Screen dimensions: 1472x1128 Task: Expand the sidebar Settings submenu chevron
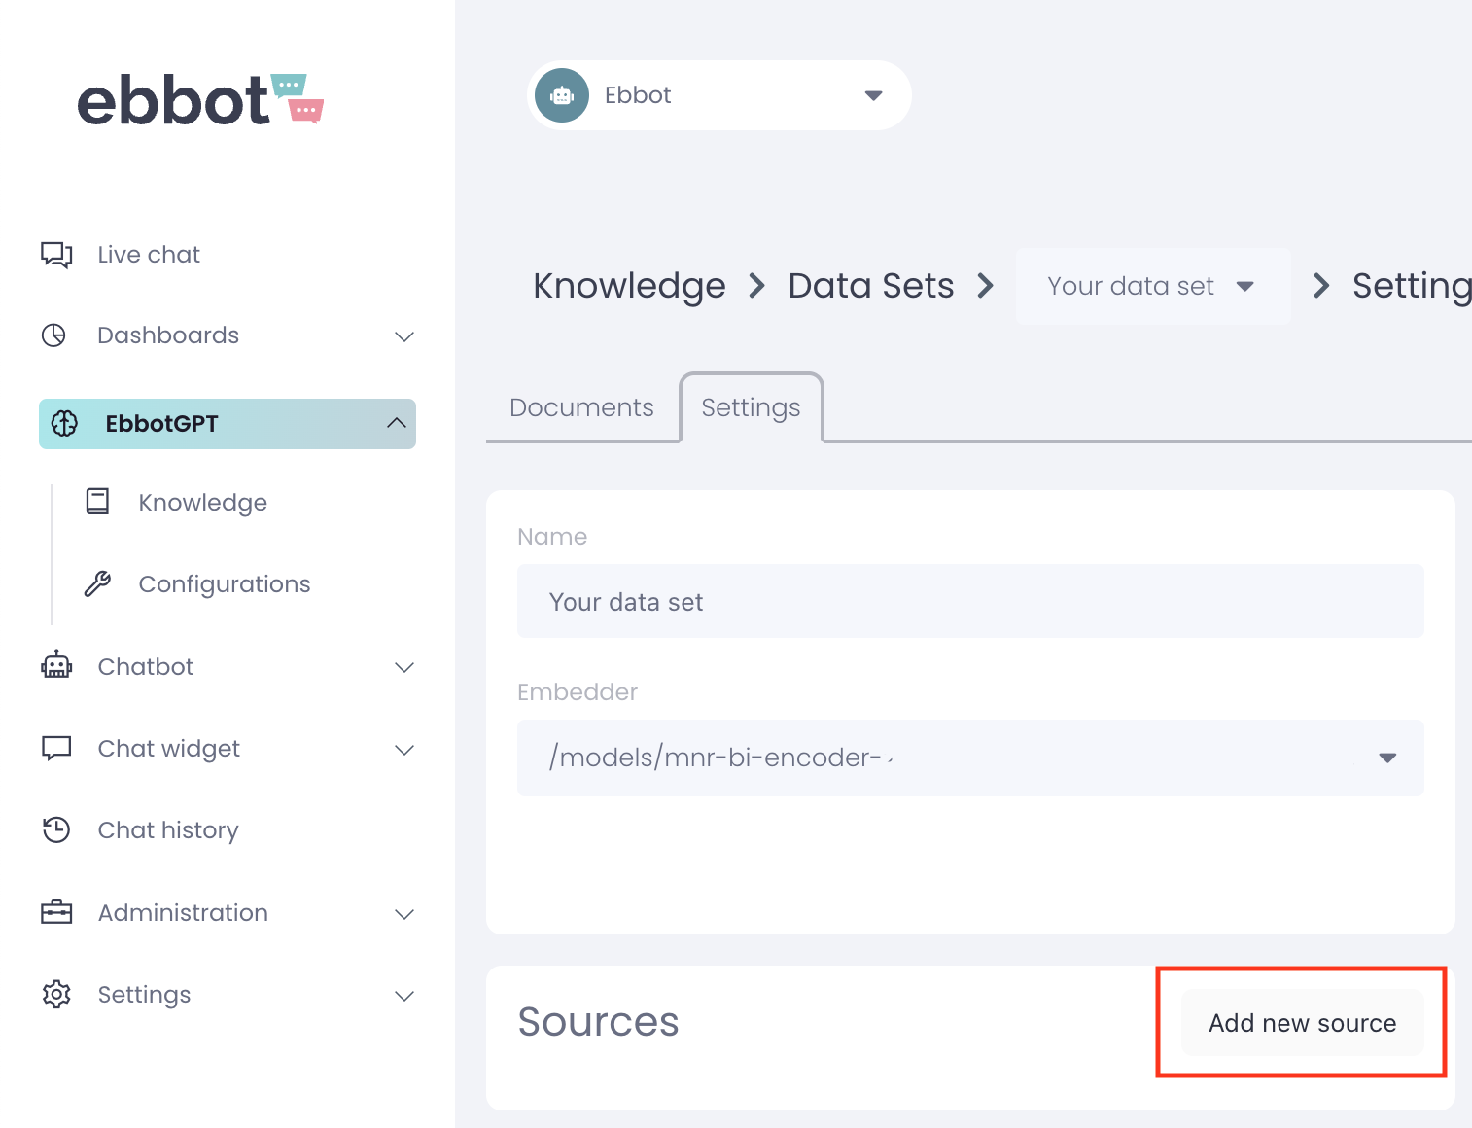(x=404, y=995)
